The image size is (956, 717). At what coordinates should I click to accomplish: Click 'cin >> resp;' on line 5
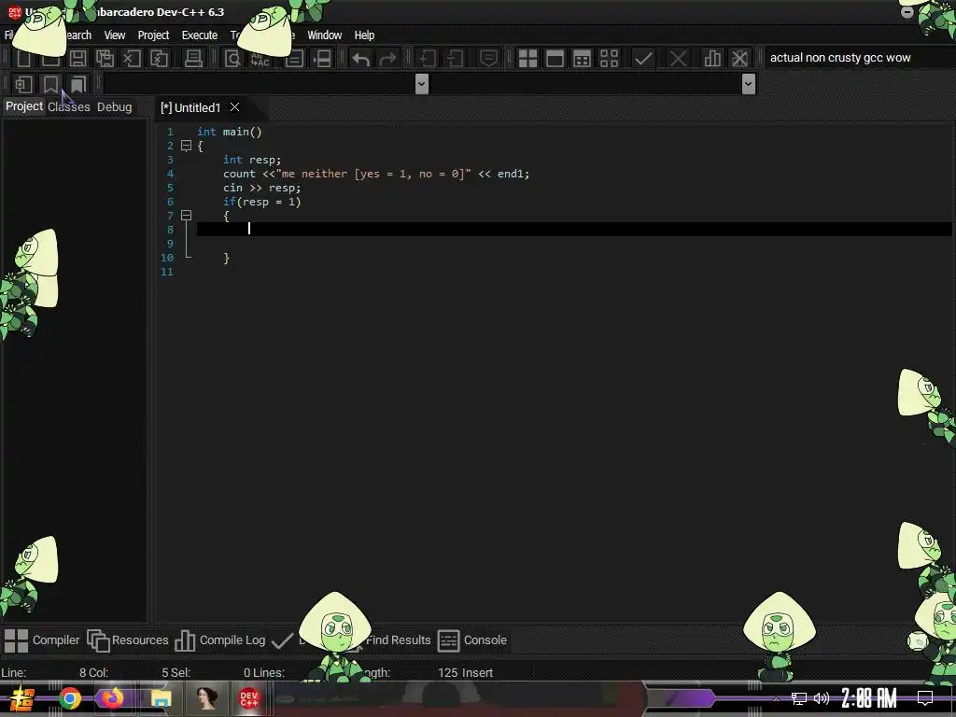pyautogui.click(x=261, y=188)
